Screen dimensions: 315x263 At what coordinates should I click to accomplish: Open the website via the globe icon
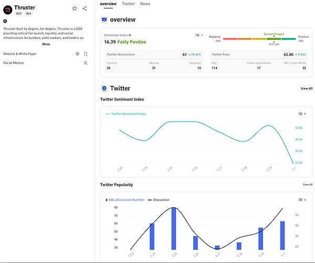point(77,54)
